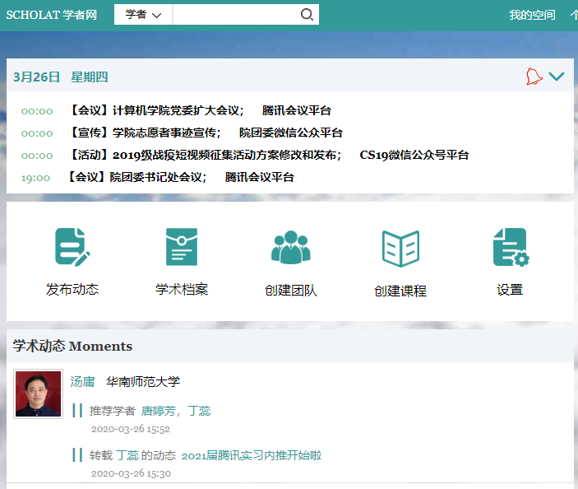
Task: Open the 设置 settings icon
Action: pyautogui.click(x=510, y=248)
